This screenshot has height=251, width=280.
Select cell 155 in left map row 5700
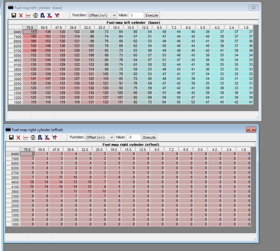[44, 50]
